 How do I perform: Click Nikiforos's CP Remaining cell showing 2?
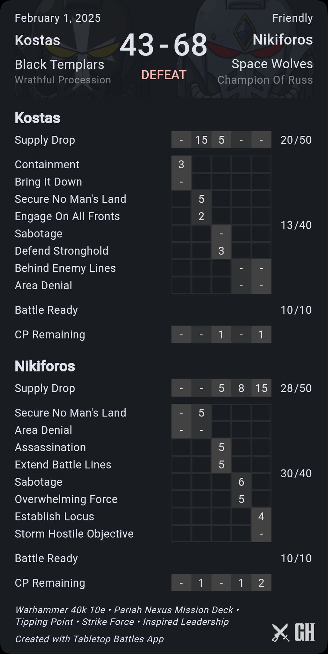point(261,583)
